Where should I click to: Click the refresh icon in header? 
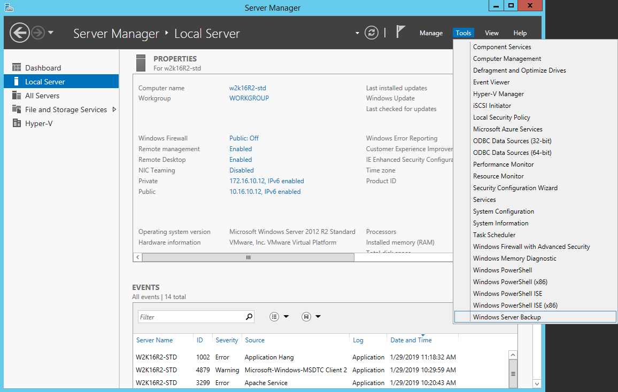pos(372,33)
